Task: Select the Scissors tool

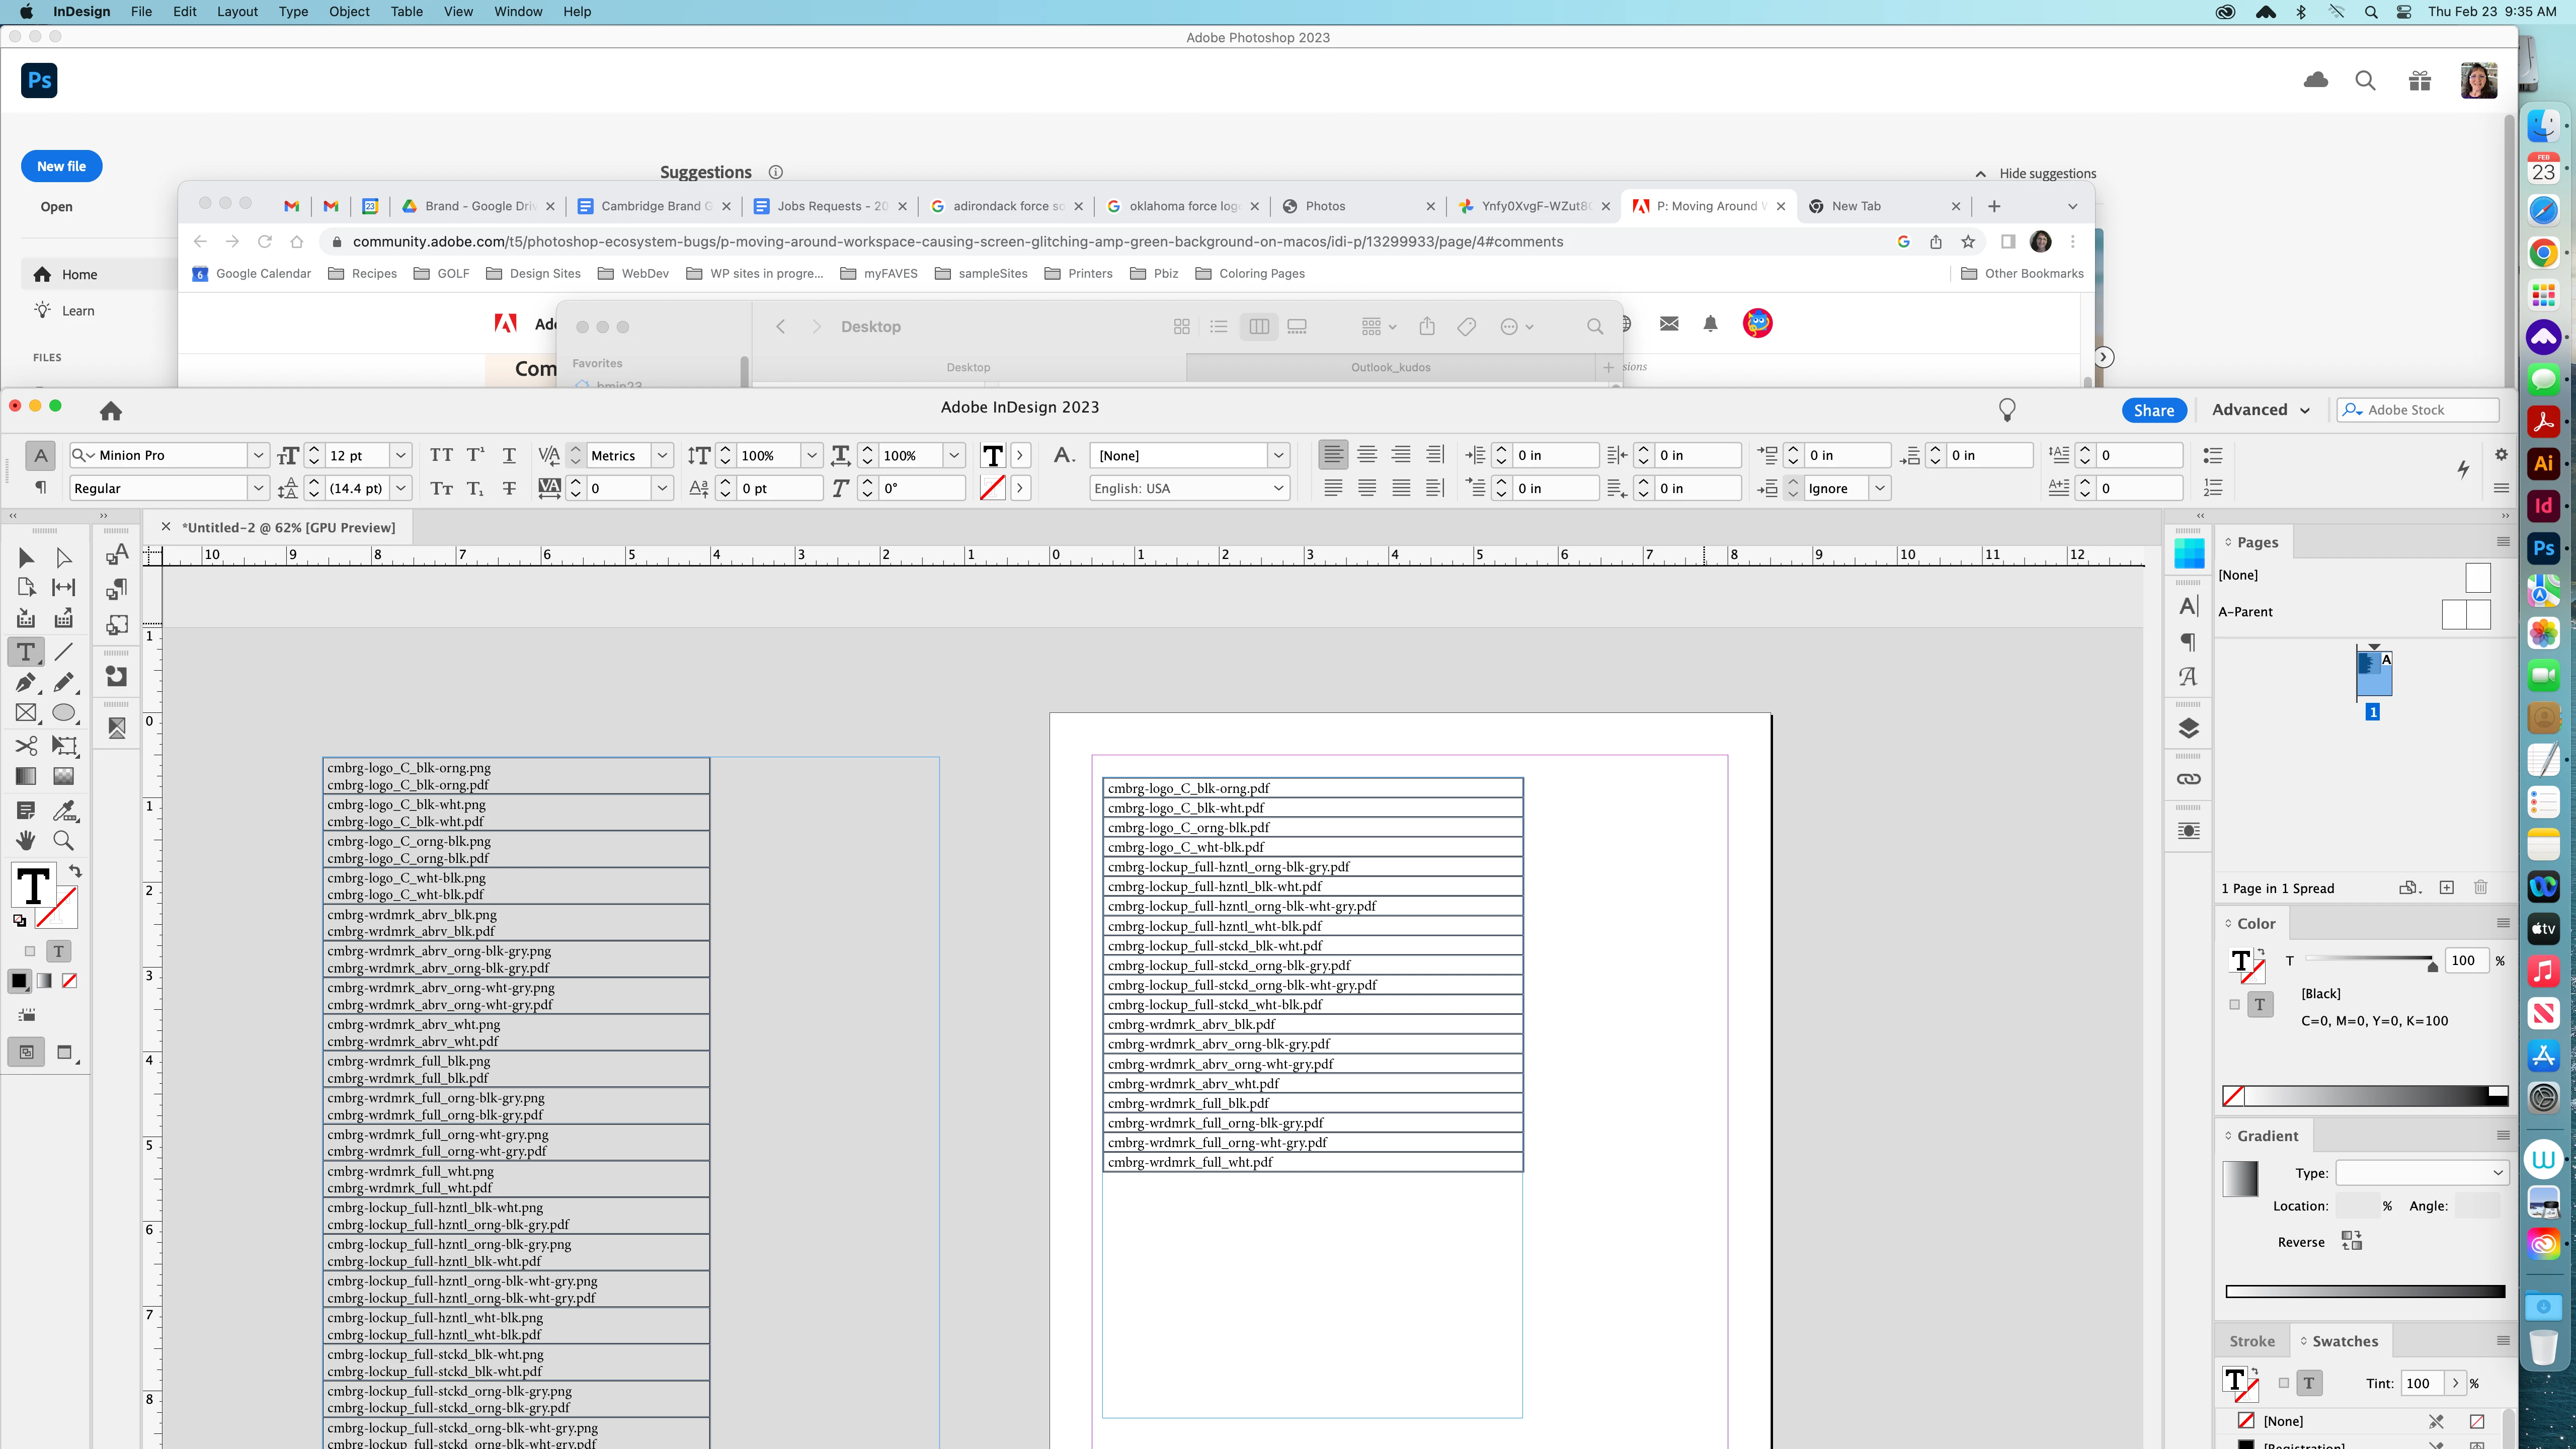Action: (x=26, y=746)
